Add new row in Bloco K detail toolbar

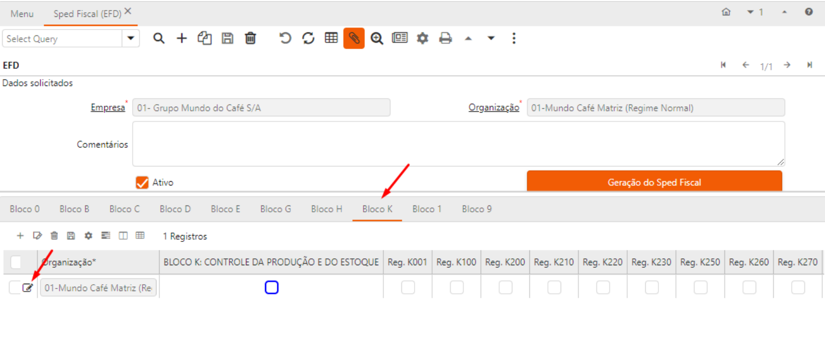tap(20, 236)
